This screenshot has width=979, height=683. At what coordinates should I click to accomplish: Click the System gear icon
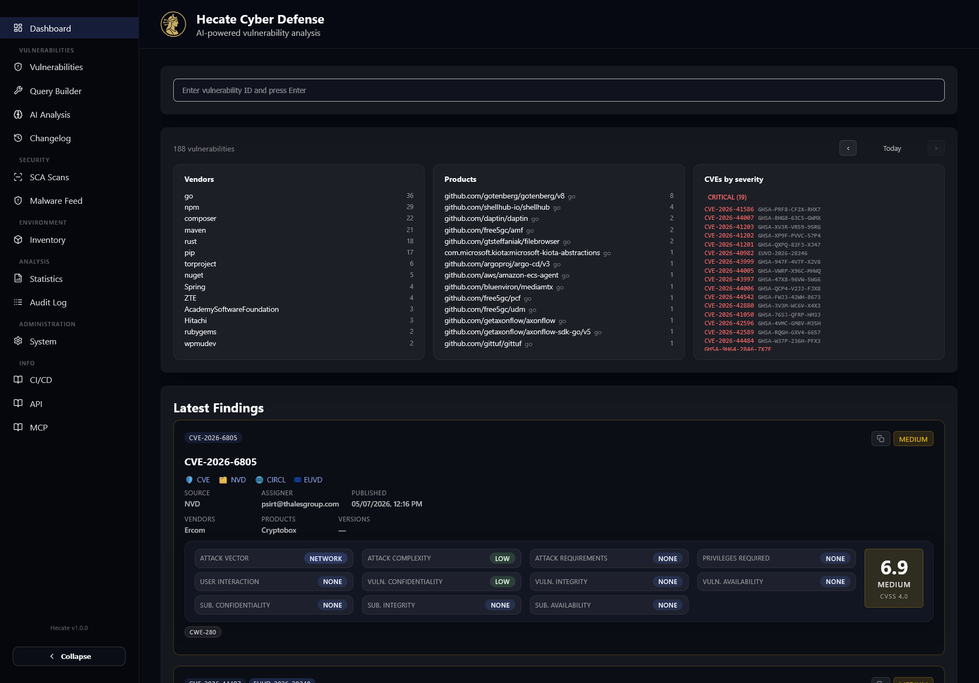coord(18,341)
